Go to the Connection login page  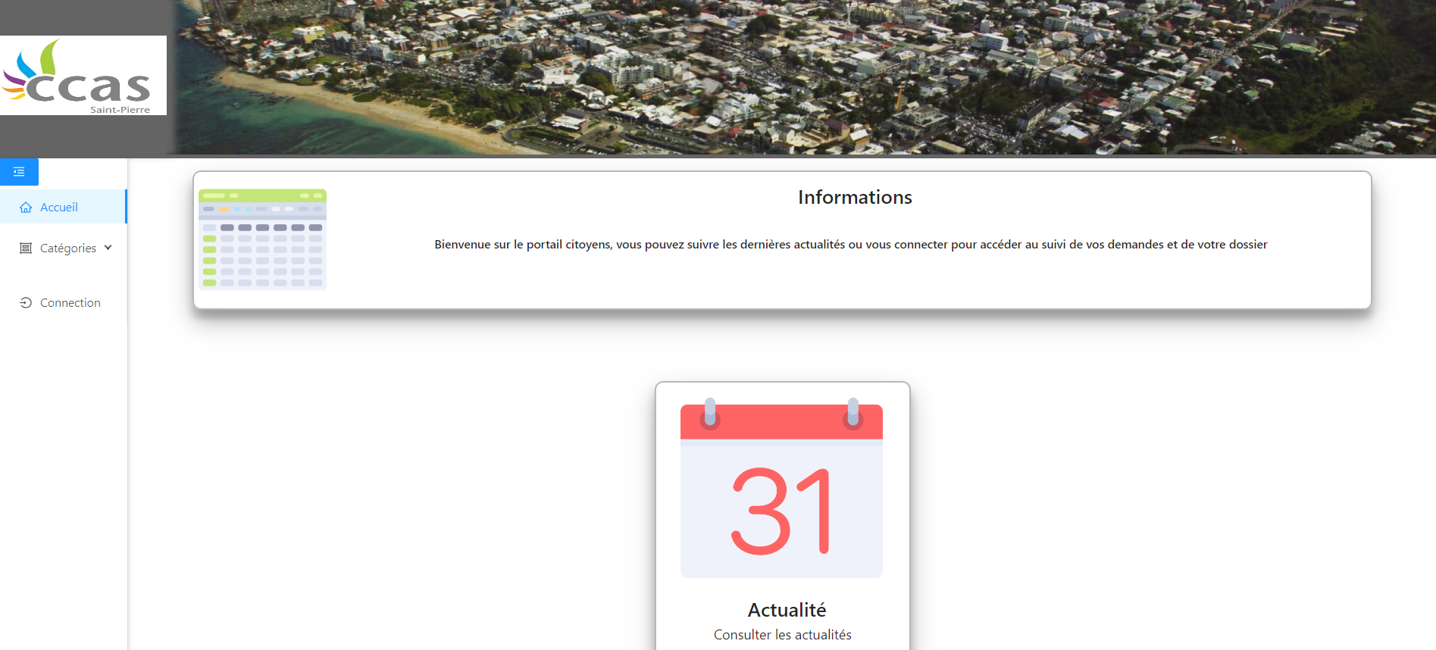70,303
